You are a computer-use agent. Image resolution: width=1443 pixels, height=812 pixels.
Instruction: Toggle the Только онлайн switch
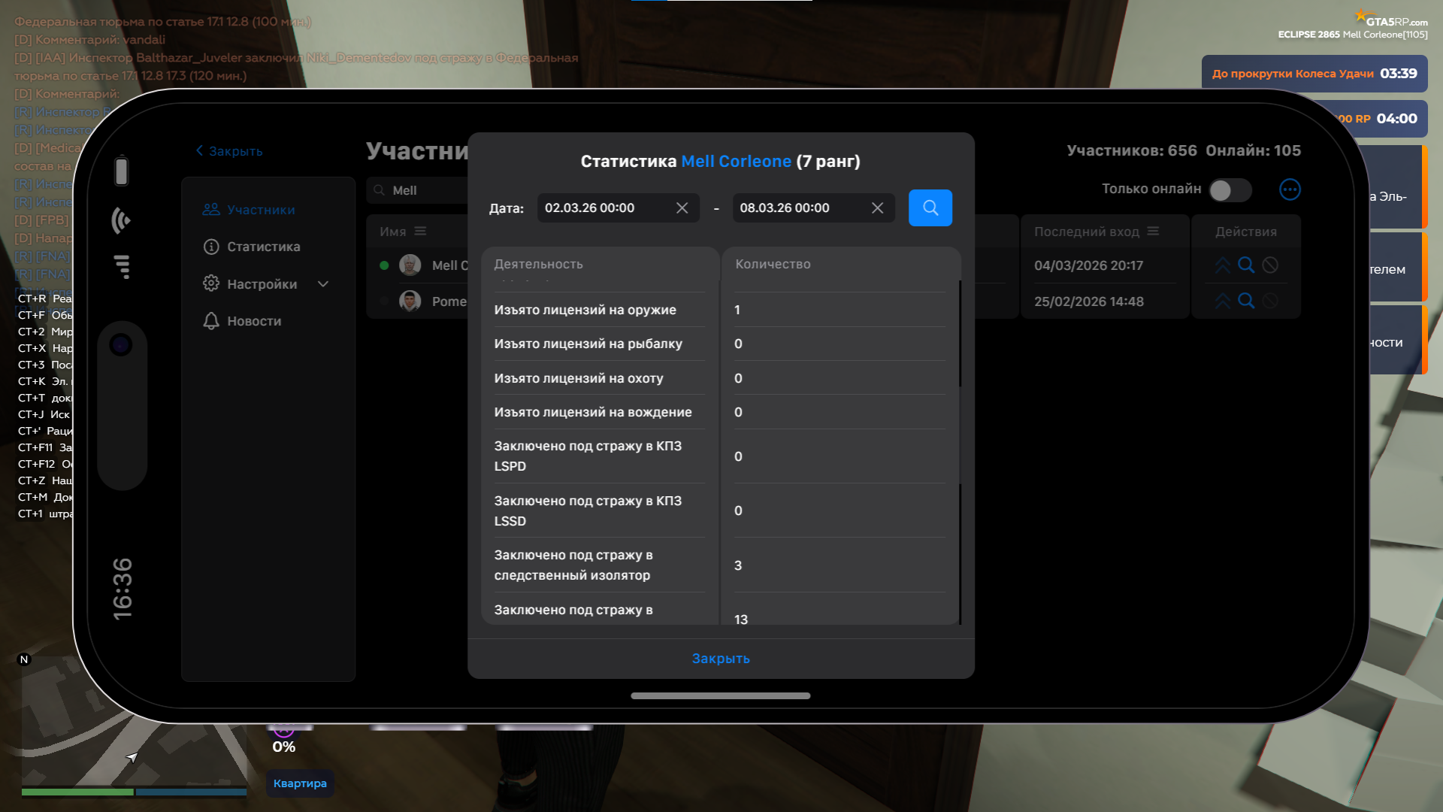point(1230,189)
